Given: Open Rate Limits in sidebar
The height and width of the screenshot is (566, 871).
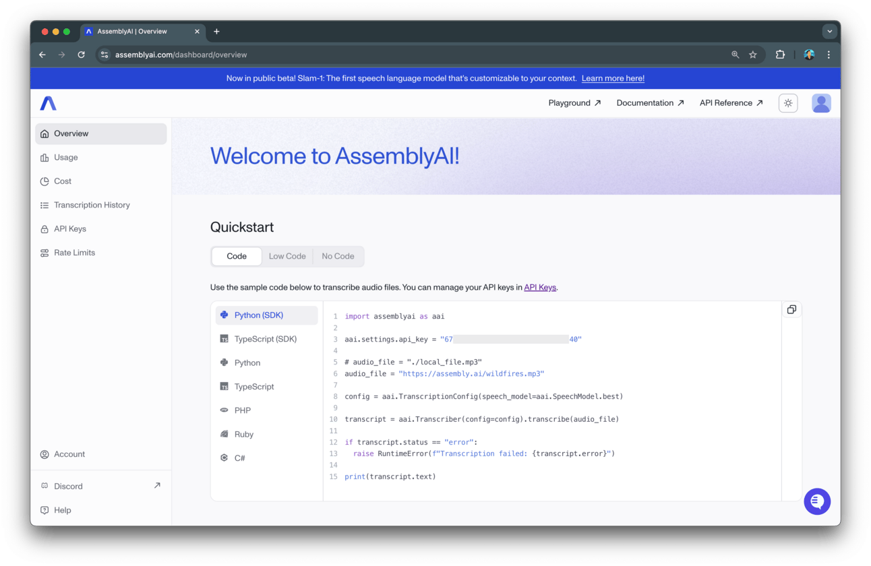Looking at the screenshot, I should (x=100, y=253).
